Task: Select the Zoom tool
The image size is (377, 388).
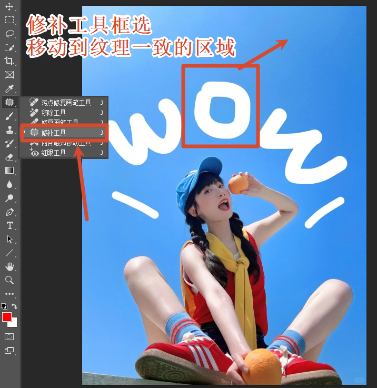Action: 9,280
